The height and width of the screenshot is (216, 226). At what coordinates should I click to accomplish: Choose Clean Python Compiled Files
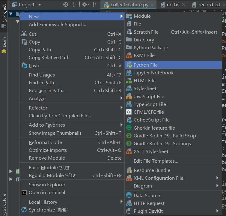pyautogui.click(x=72, y=116)
